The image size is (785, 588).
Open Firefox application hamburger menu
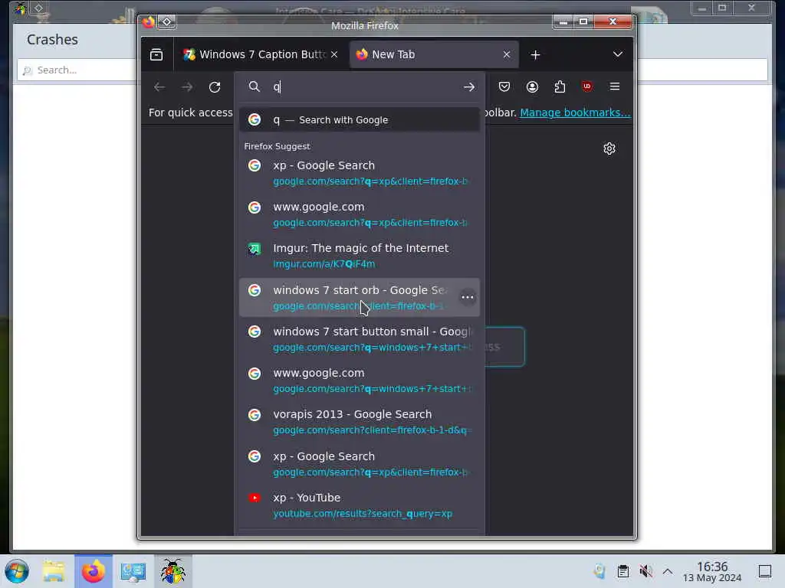[615, 87]
